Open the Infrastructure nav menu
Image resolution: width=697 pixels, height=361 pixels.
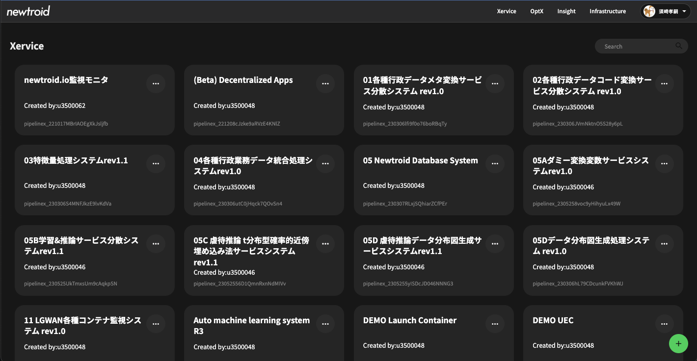click(x=608, y=11)
